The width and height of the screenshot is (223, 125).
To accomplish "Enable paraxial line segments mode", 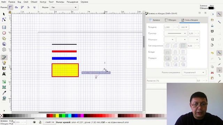I will [x=34, y=7].
